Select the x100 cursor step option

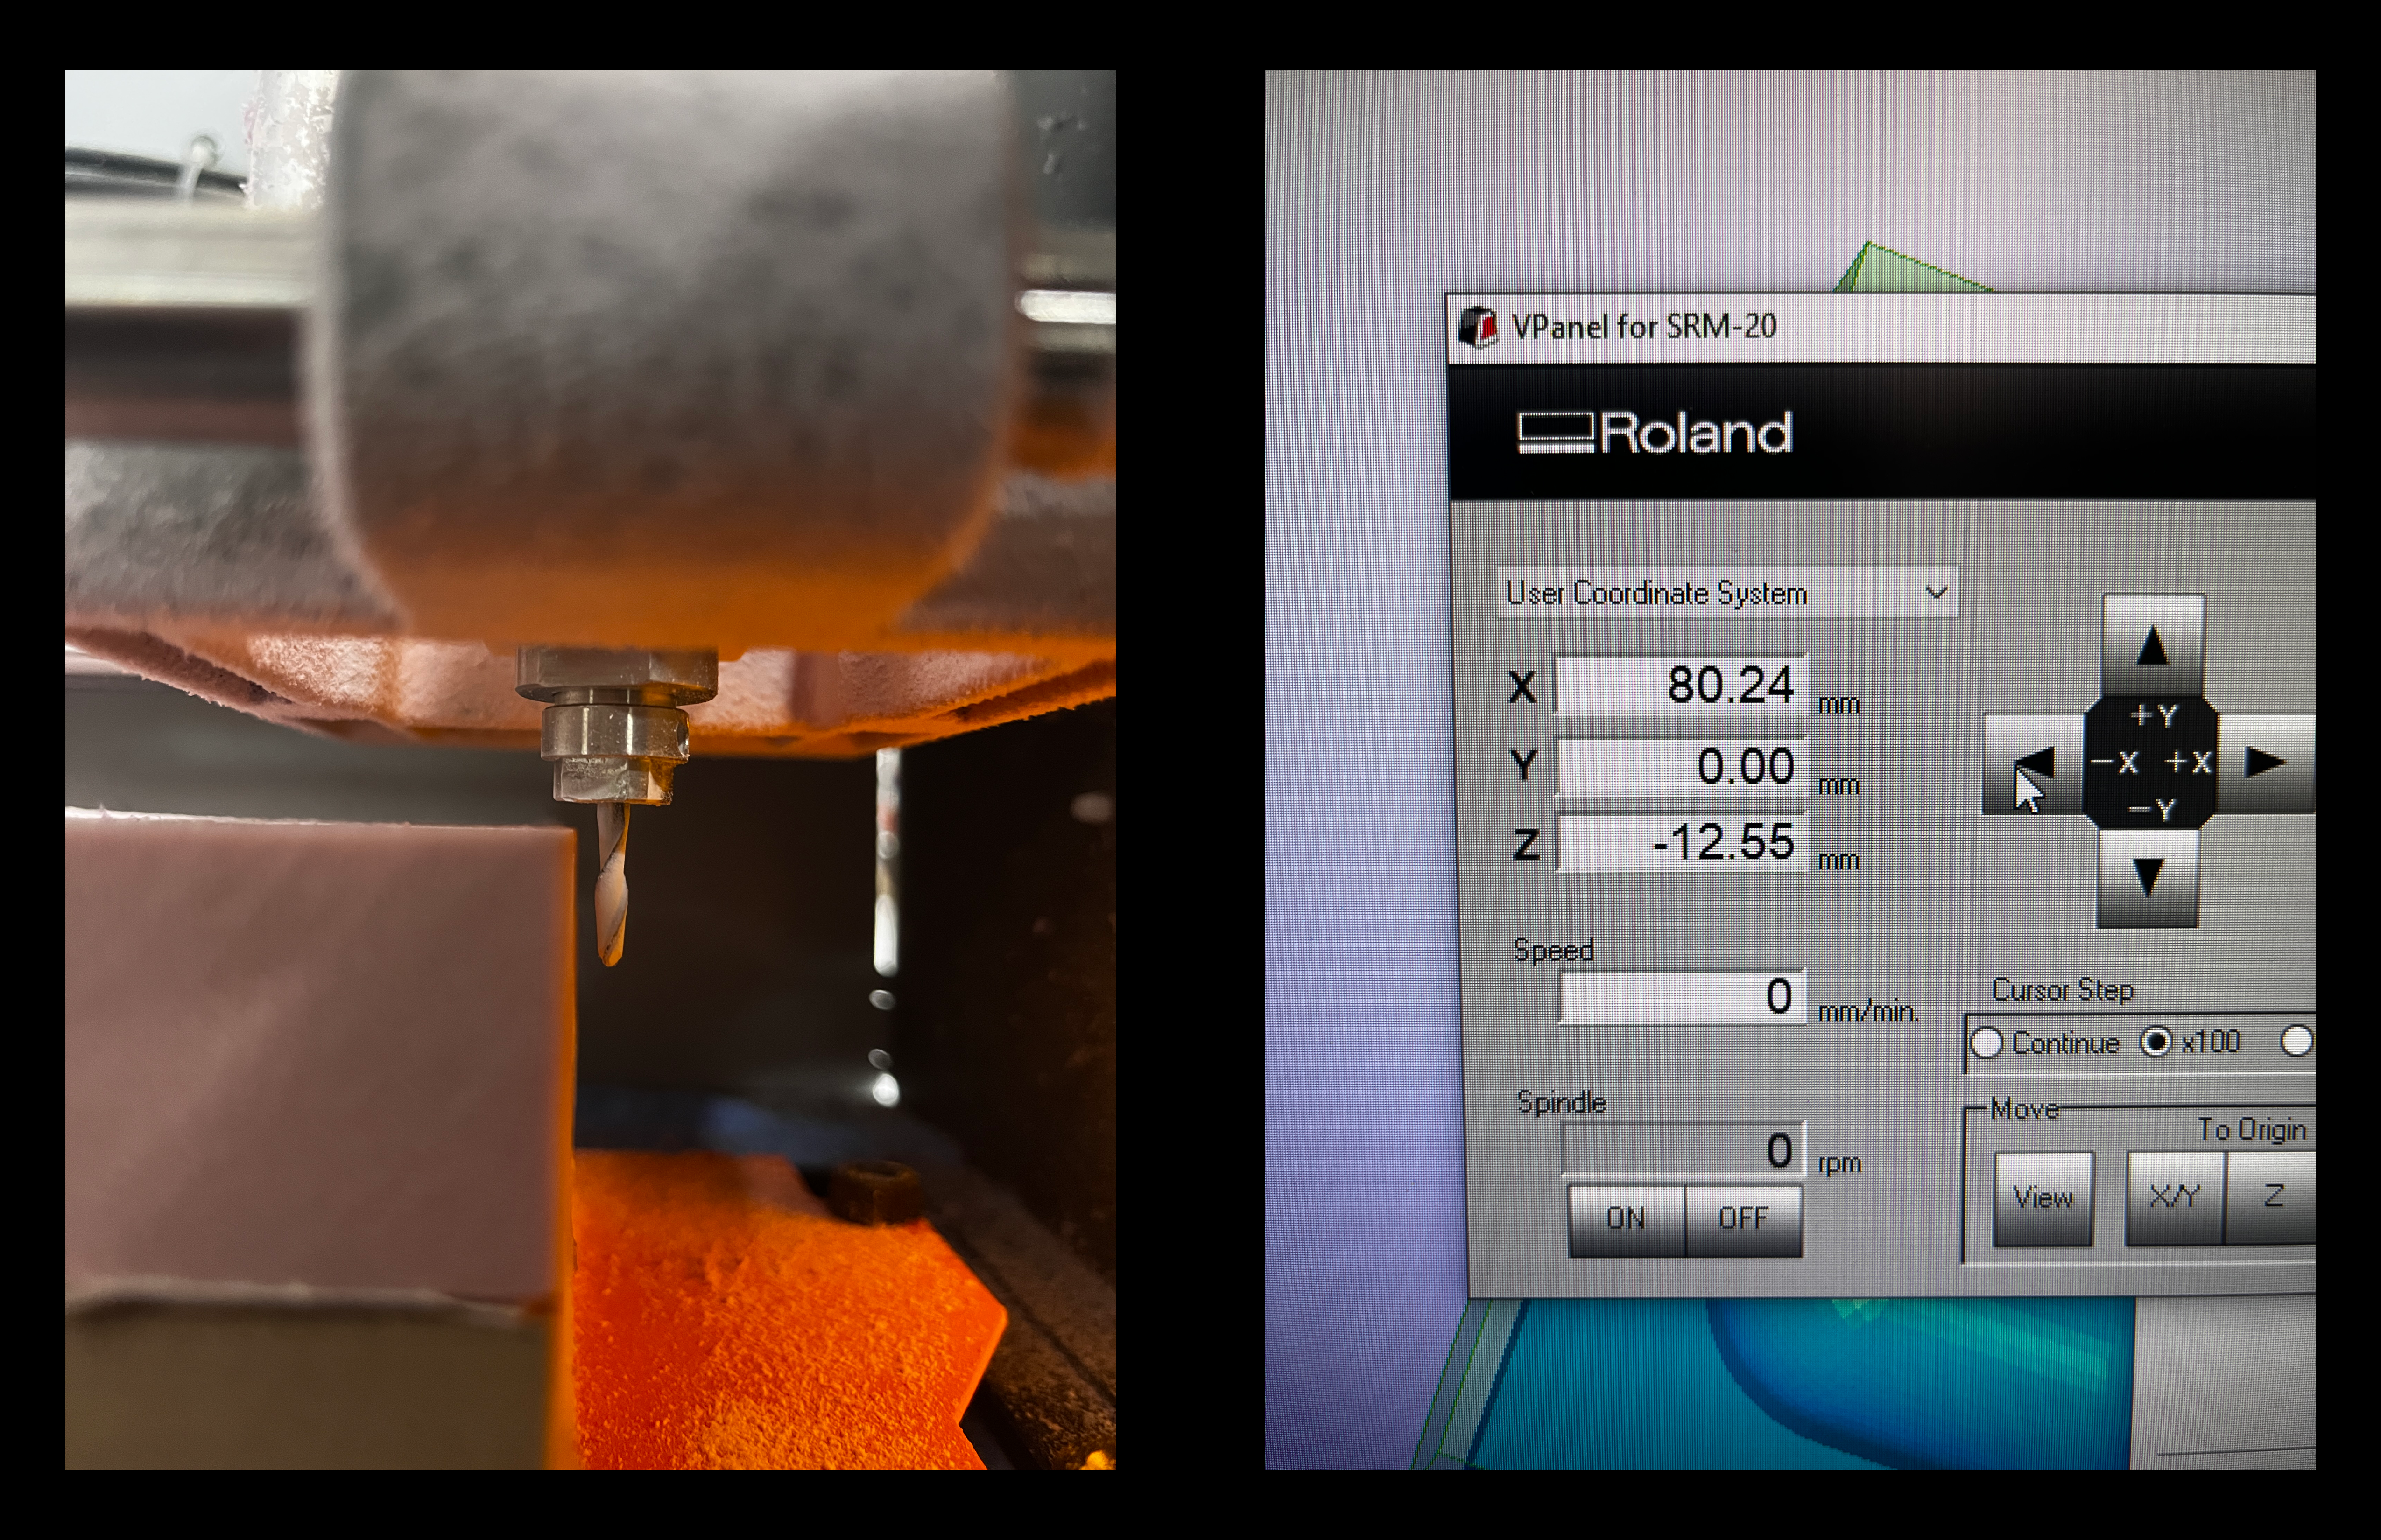(x=2157, y=1042)
